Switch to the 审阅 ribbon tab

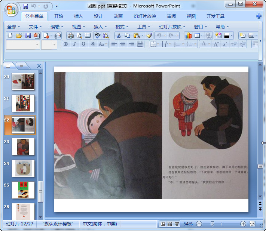click(171, 16)
